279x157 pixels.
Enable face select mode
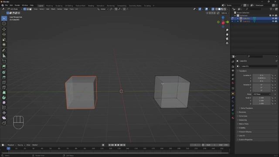[x=30, y=9]
